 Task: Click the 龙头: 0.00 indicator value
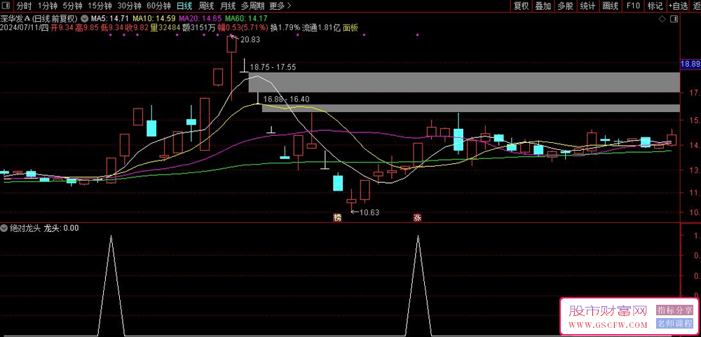pos(61,228)
